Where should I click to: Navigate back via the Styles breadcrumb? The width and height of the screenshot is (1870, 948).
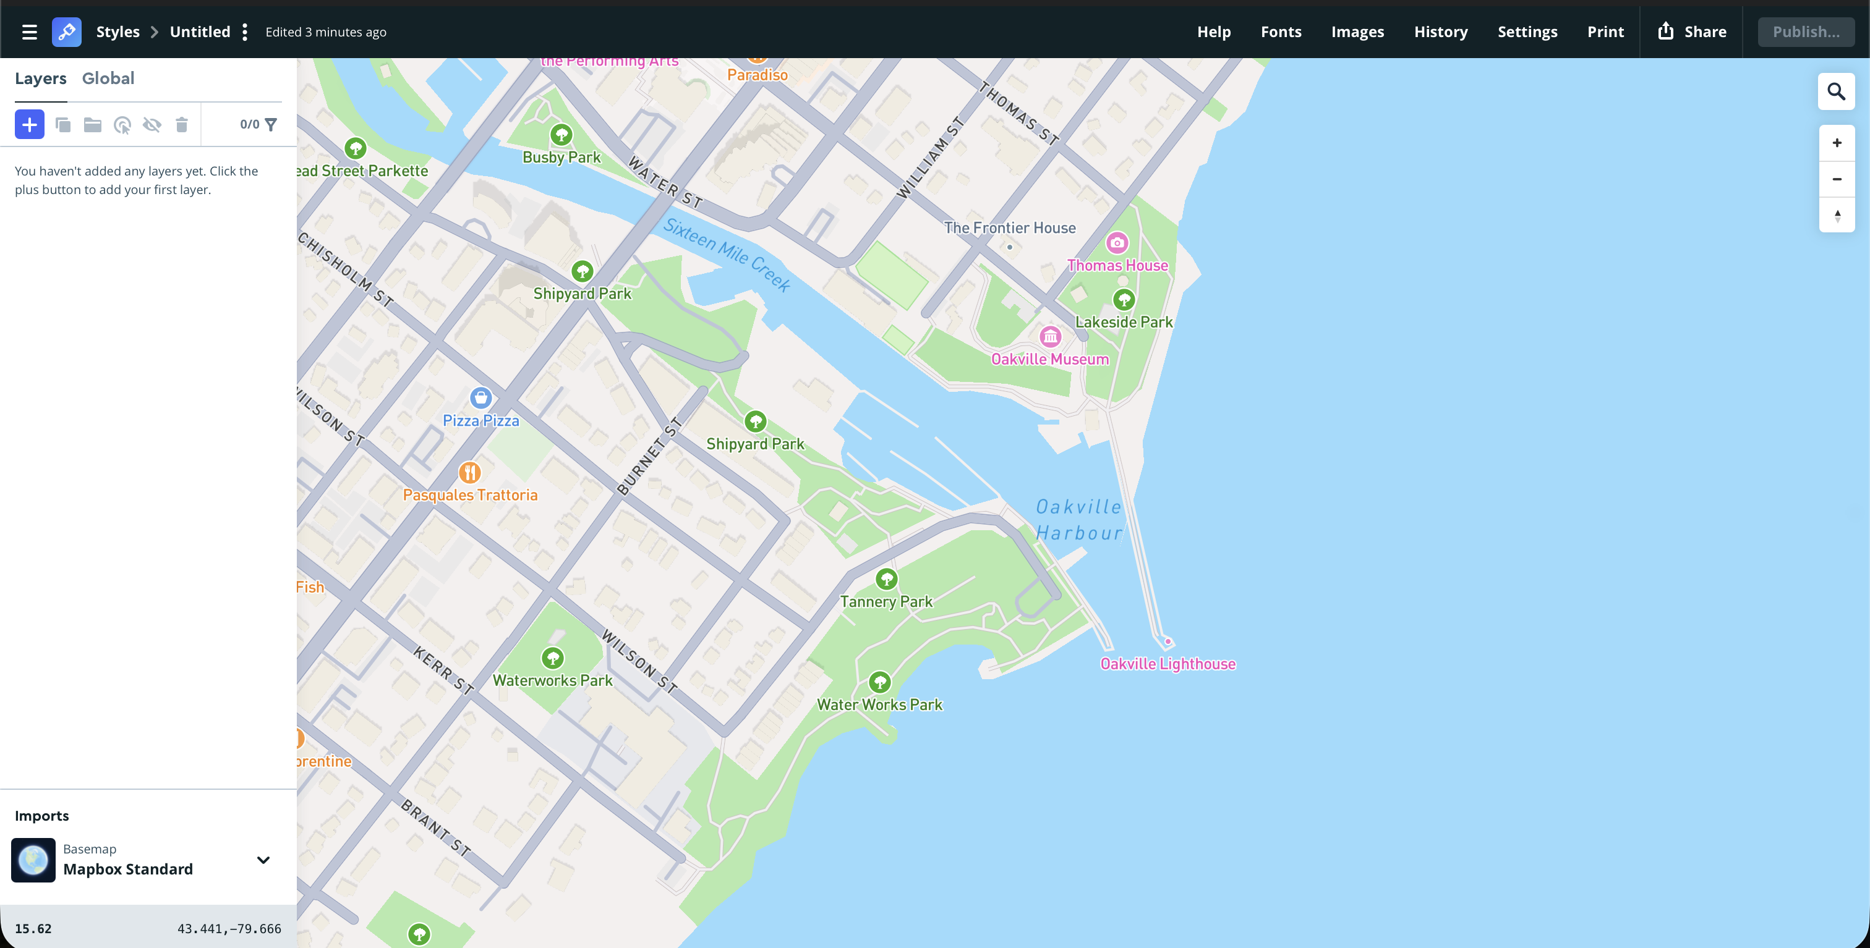pos(117,31)
